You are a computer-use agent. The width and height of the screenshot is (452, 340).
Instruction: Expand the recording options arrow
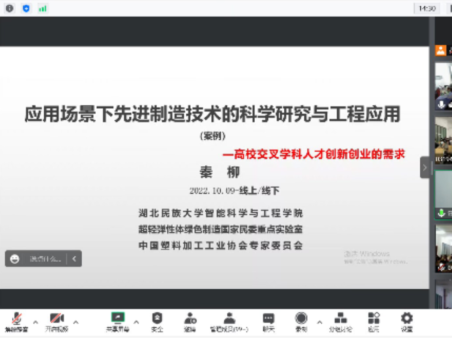coord(320,322)
